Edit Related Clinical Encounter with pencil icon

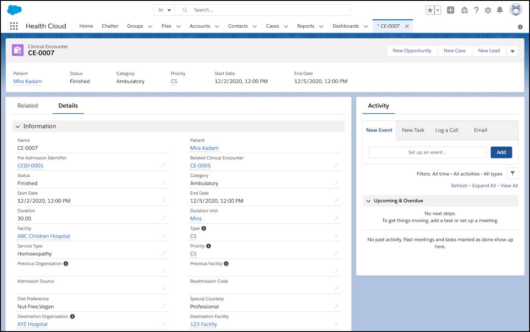click(336, 165)
